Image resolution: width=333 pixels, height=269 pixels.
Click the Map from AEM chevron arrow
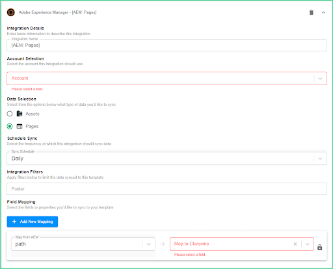pos(148,244)
